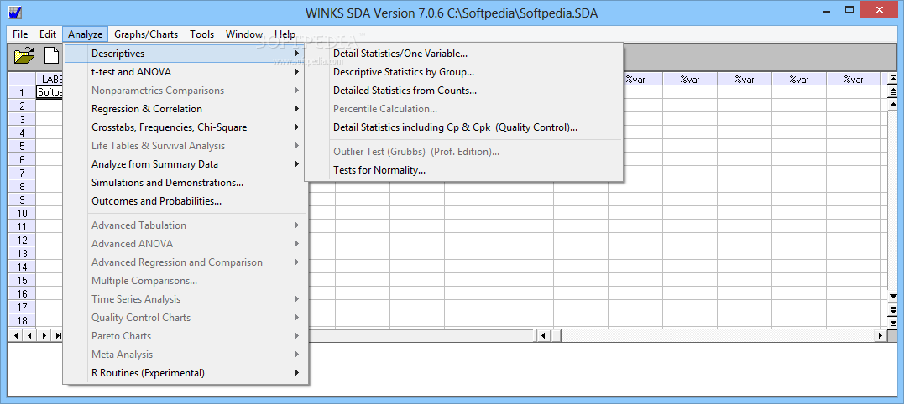Select row 1 header in spreadsheet
Viewport: 904px width, 404px height.
(22, 92)
